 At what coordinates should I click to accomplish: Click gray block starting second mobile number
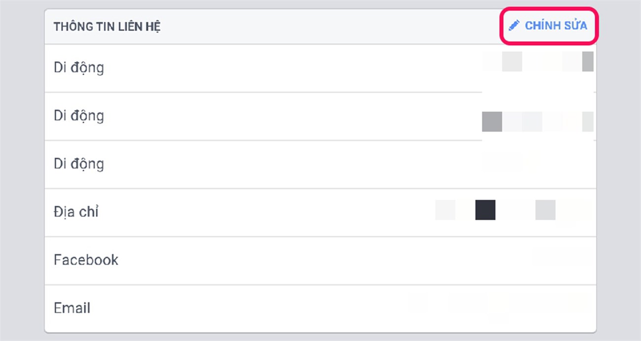coord(492,122)
